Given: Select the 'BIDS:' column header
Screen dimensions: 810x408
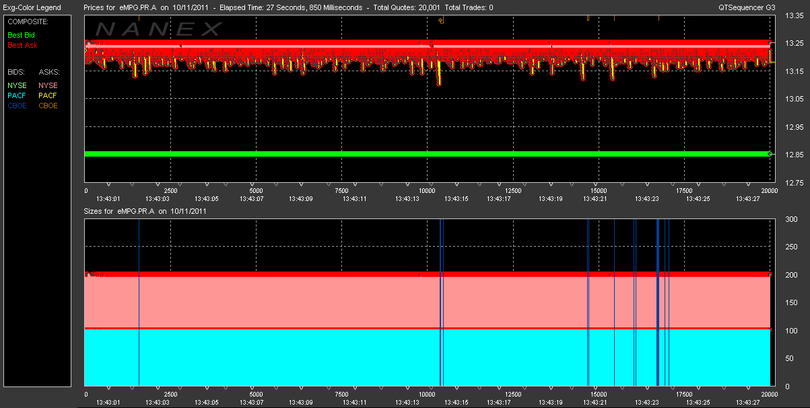Looking at the screenshot, I should [x=17, y=71].
